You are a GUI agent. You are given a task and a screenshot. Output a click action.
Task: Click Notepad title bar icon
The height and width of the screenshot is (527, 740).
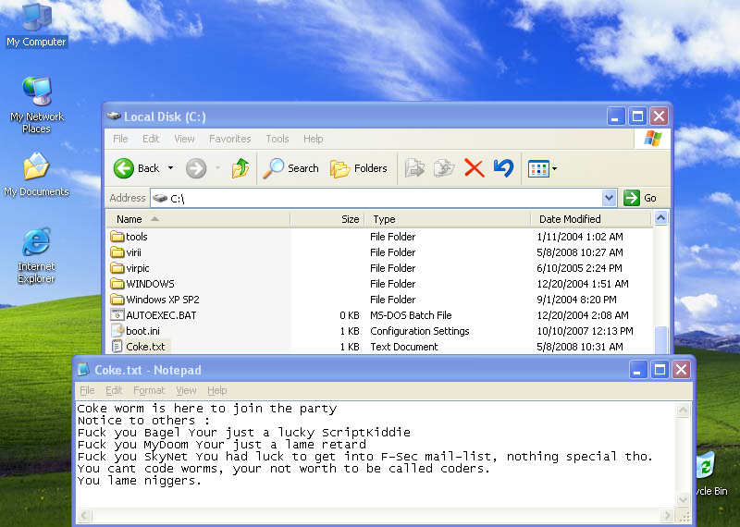(83, 370)
